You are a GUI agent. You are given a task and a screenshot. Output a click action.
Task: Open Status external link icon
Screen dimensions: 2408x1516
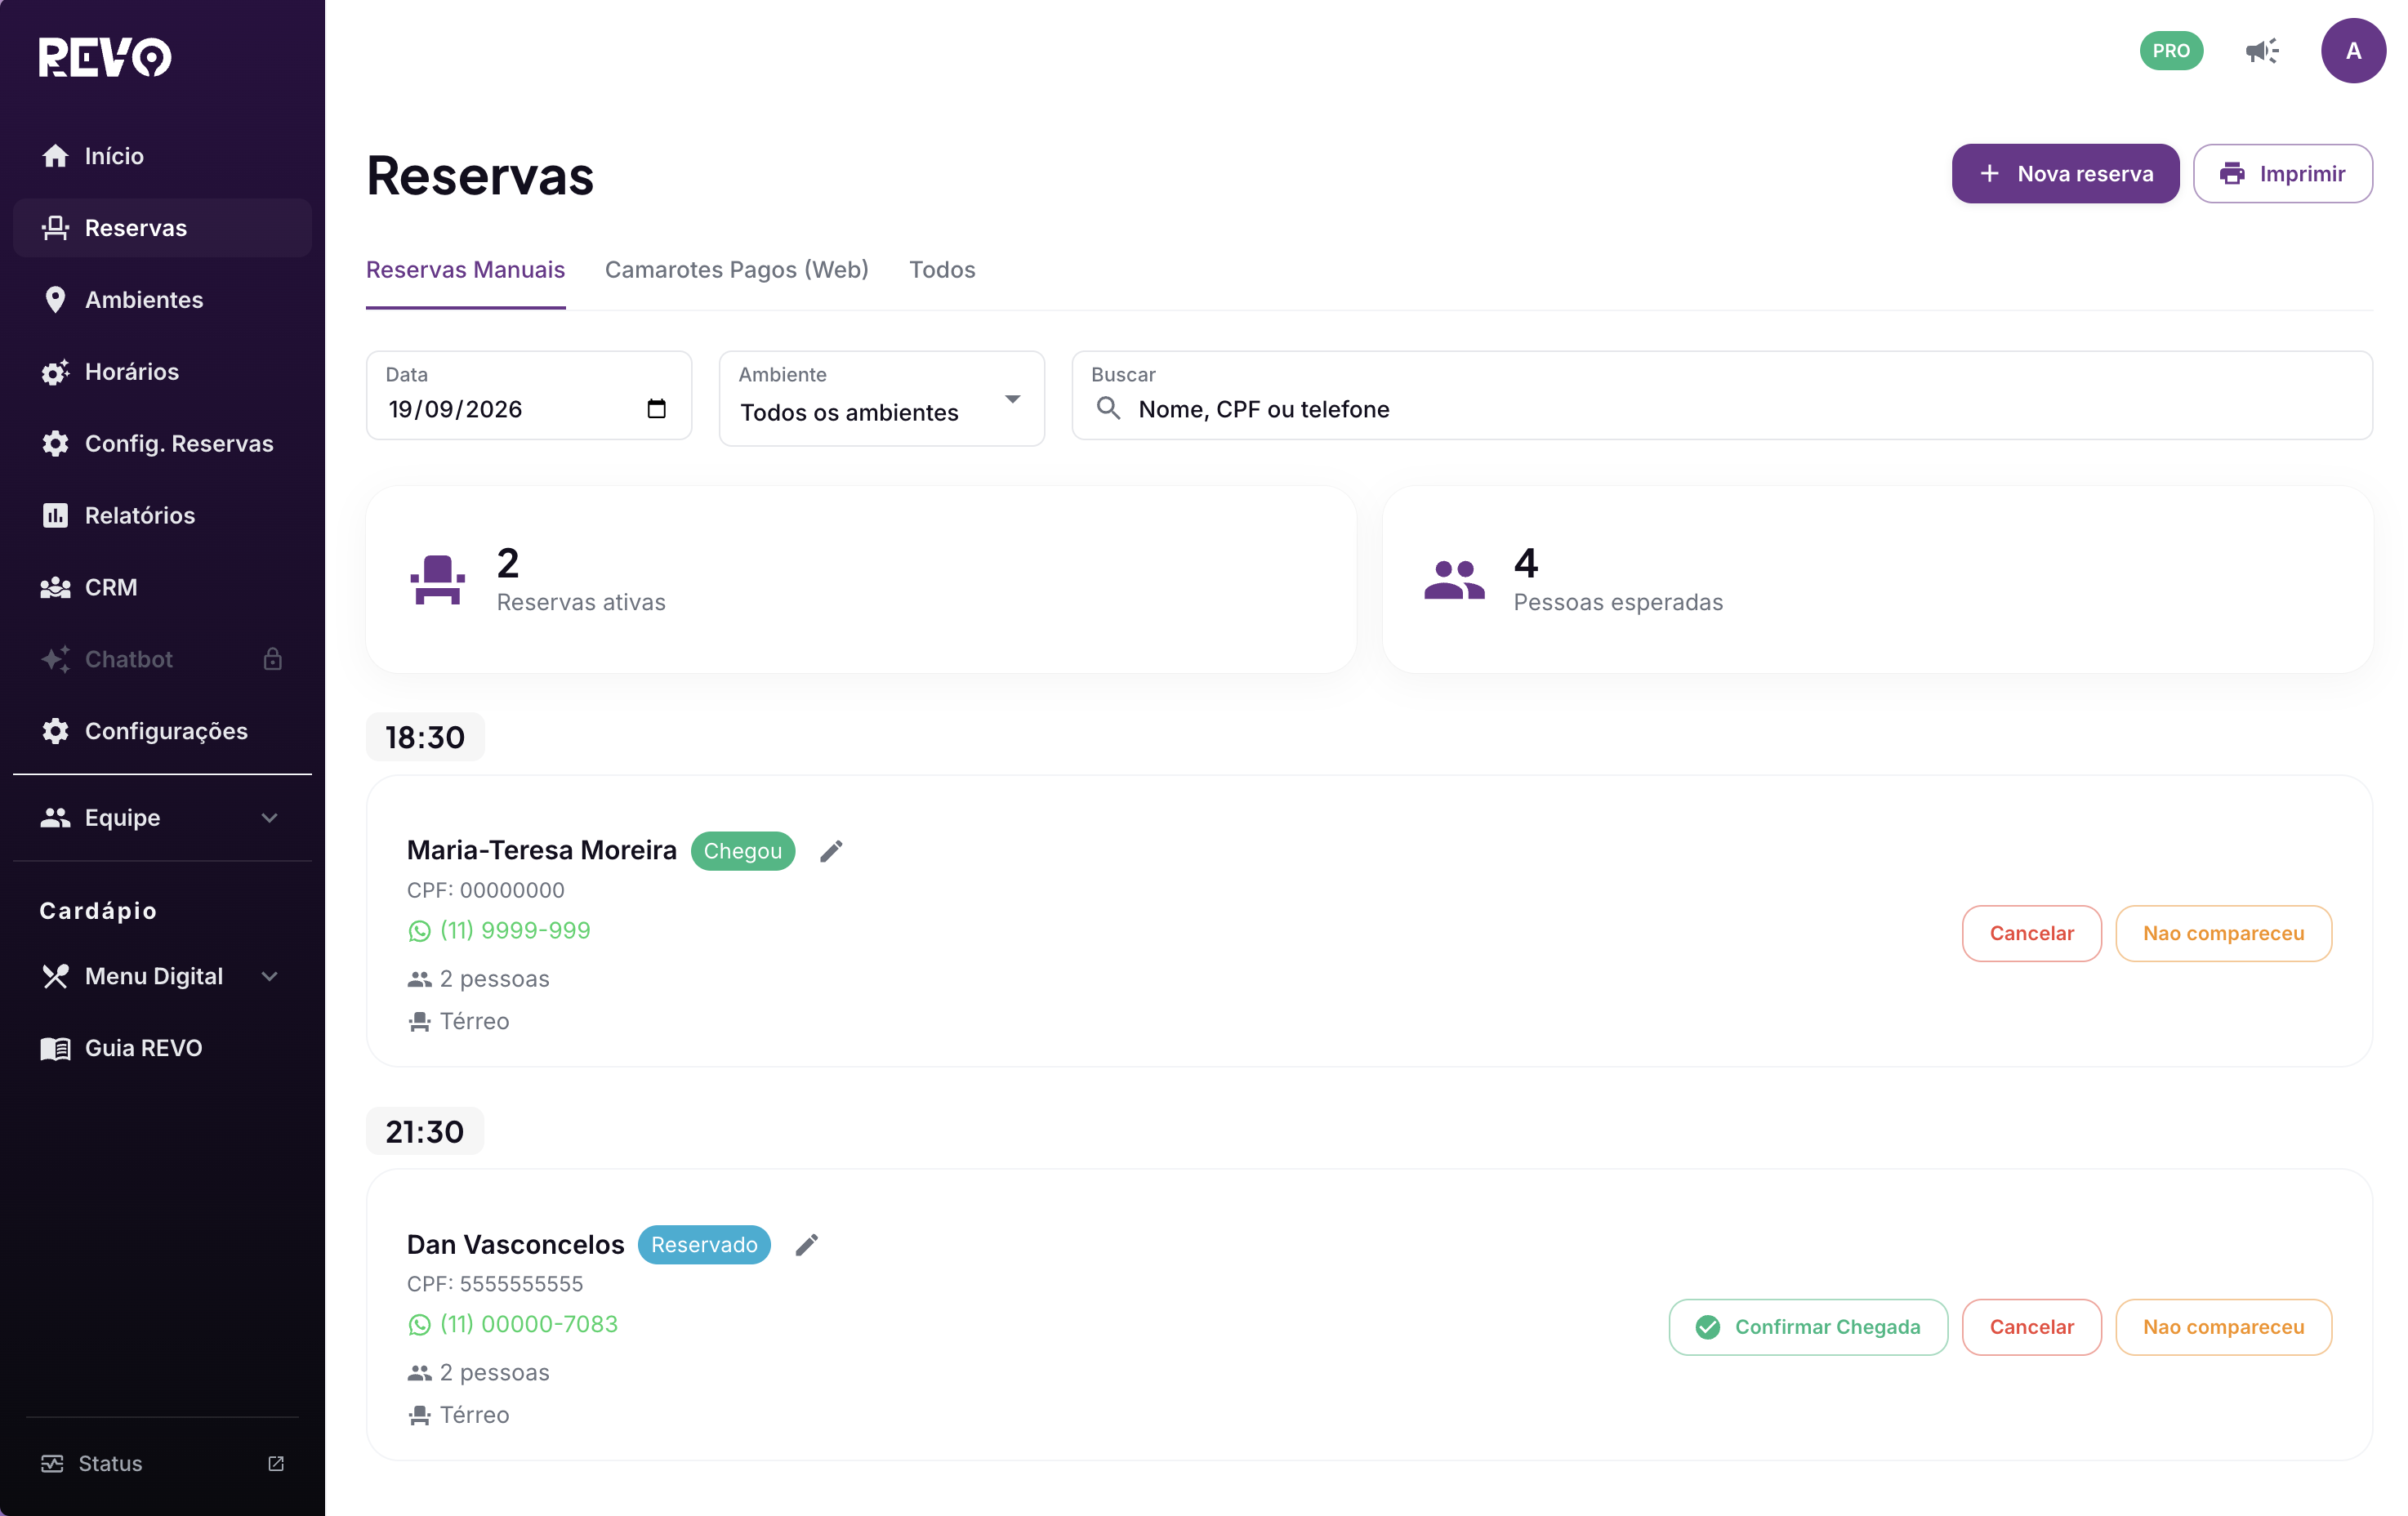[x=276, y=1463]
